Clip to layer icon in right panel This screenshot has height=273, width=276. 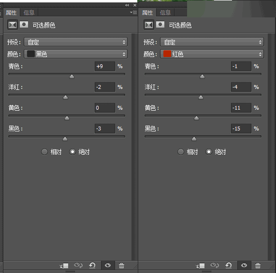200,265
